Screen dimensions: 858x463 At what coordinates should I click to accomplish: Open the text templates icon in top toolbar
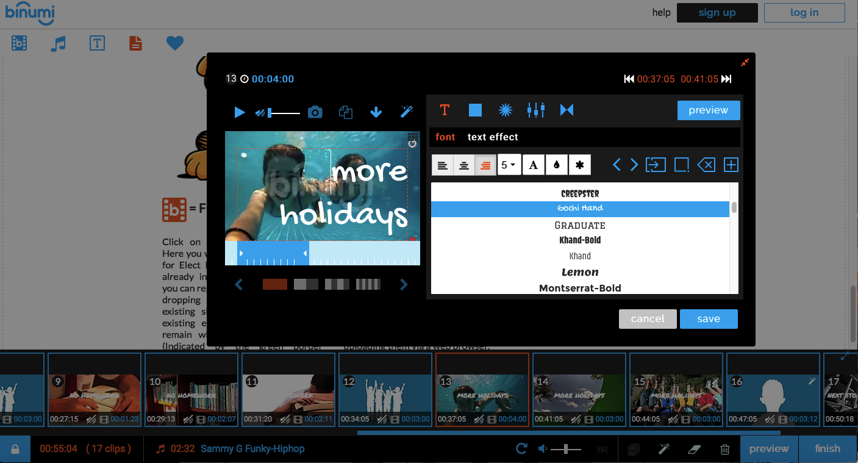pyautogui.click(x=97, y=43)
